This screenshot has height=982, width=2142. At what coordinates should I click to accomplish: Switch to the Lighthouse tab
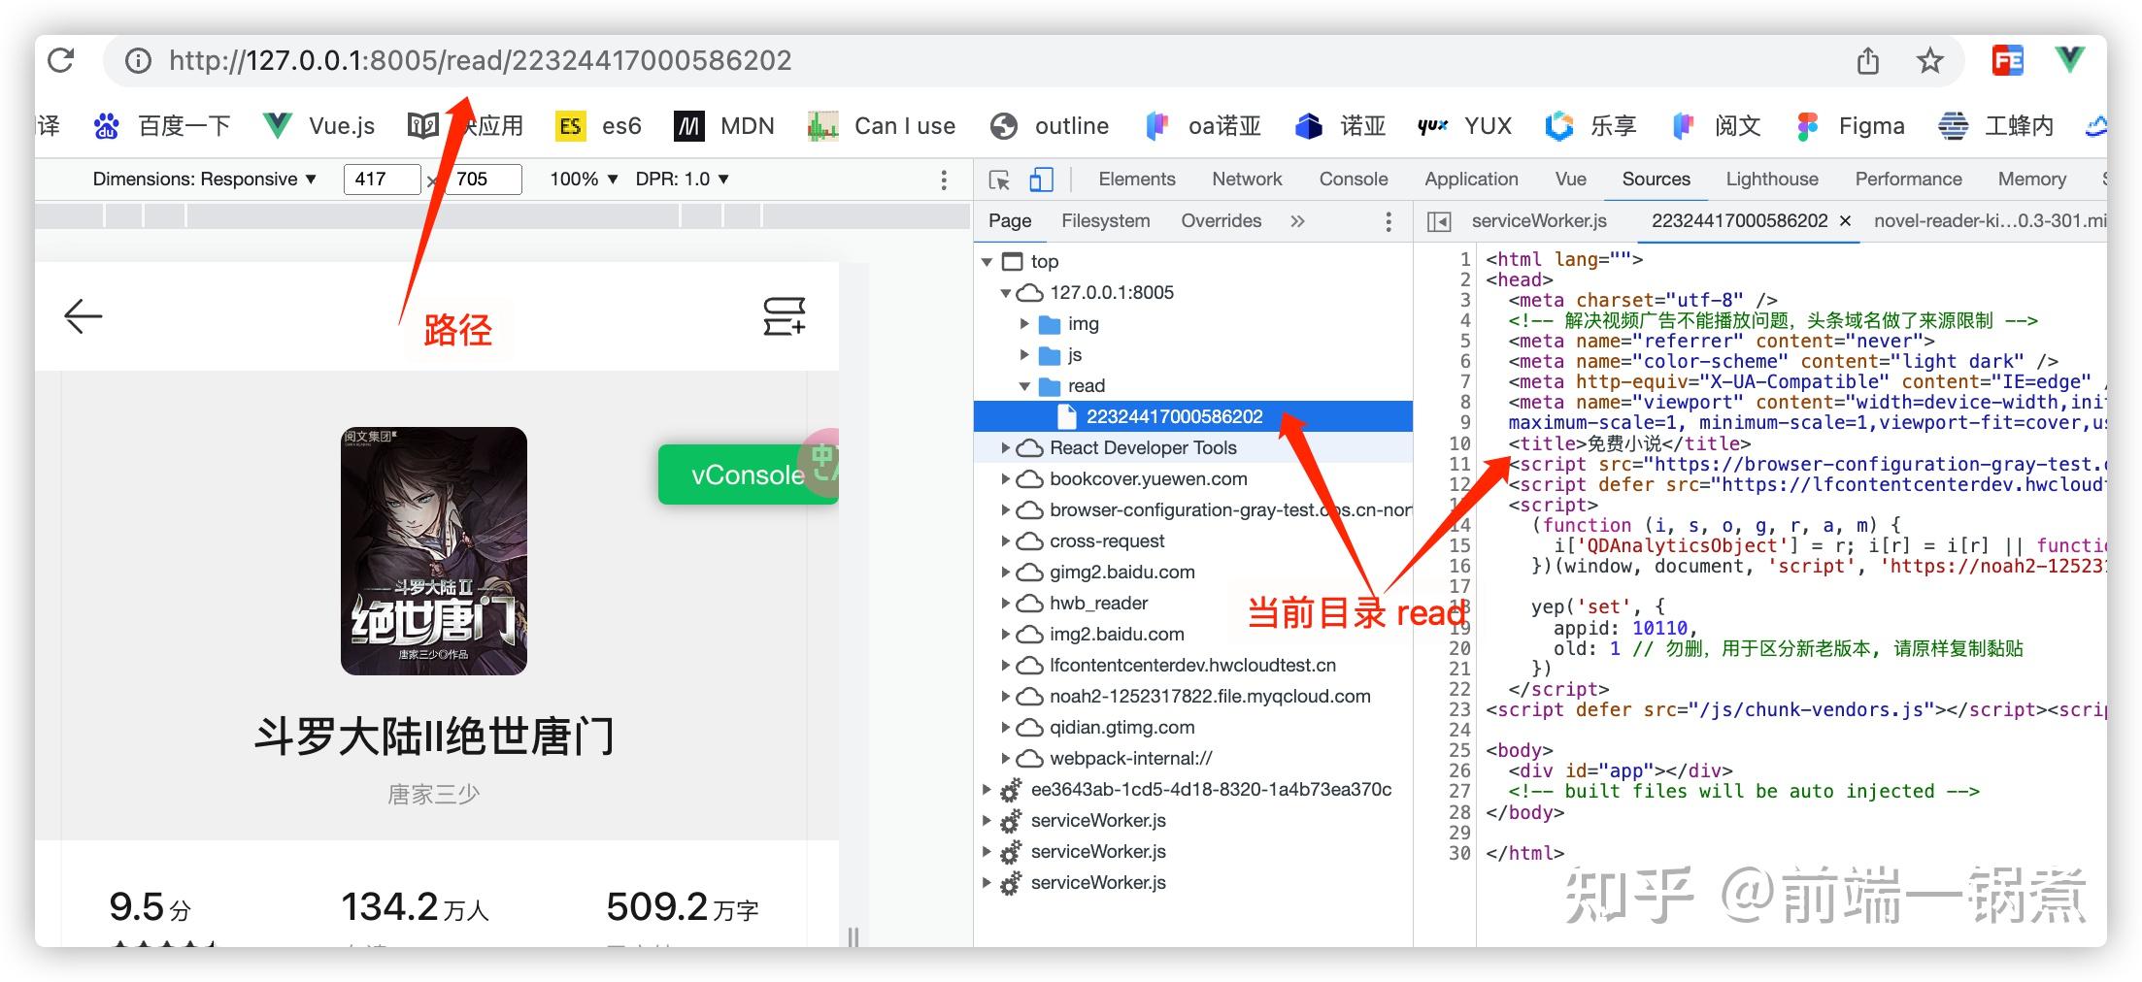pos(1772,180)
